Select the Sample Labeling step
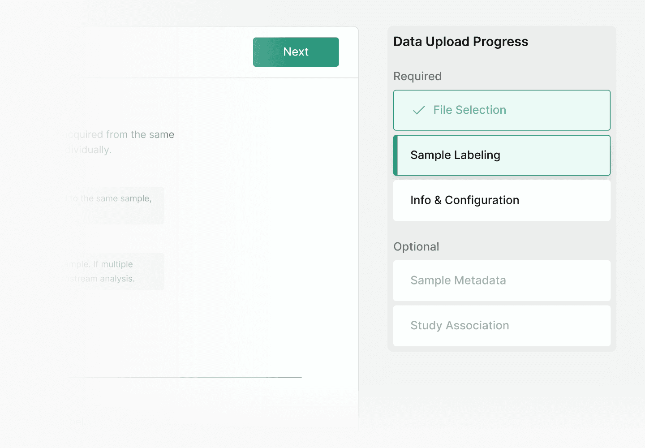This screenshot has width=645, height=448. (502, 155)
